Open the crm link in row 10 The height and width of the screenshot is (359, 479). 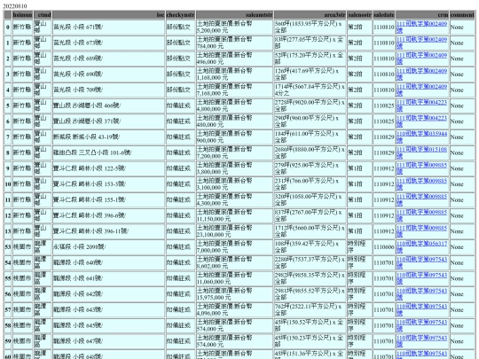pos(421,184)
